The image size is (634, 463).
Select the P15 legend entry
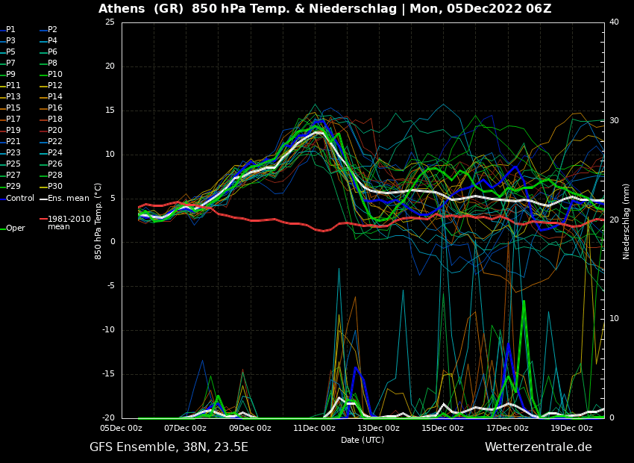(13, 108)
